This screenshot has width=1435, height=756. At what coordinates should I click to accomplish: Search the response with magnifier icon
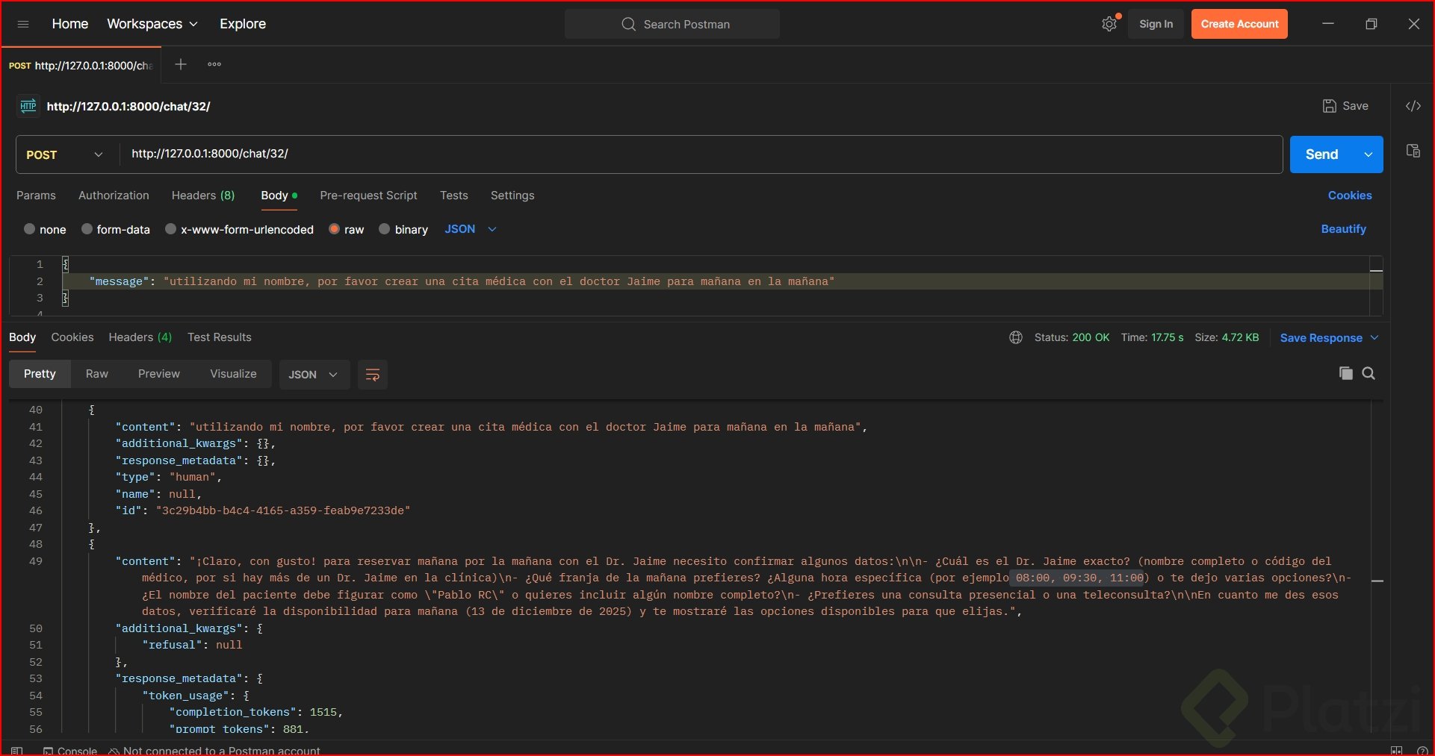point(1369,374)
